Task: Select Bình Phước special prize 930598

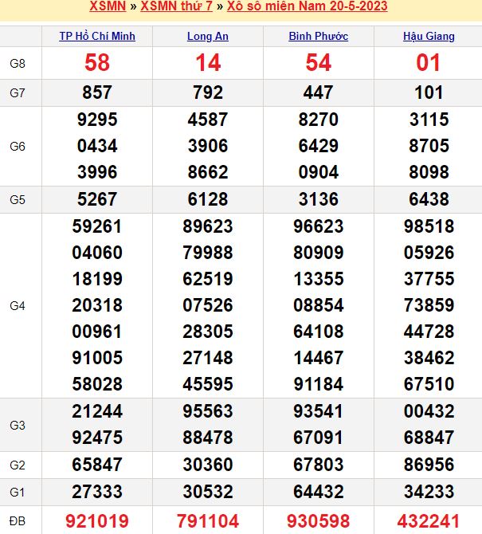Action: tap(318, 521)
